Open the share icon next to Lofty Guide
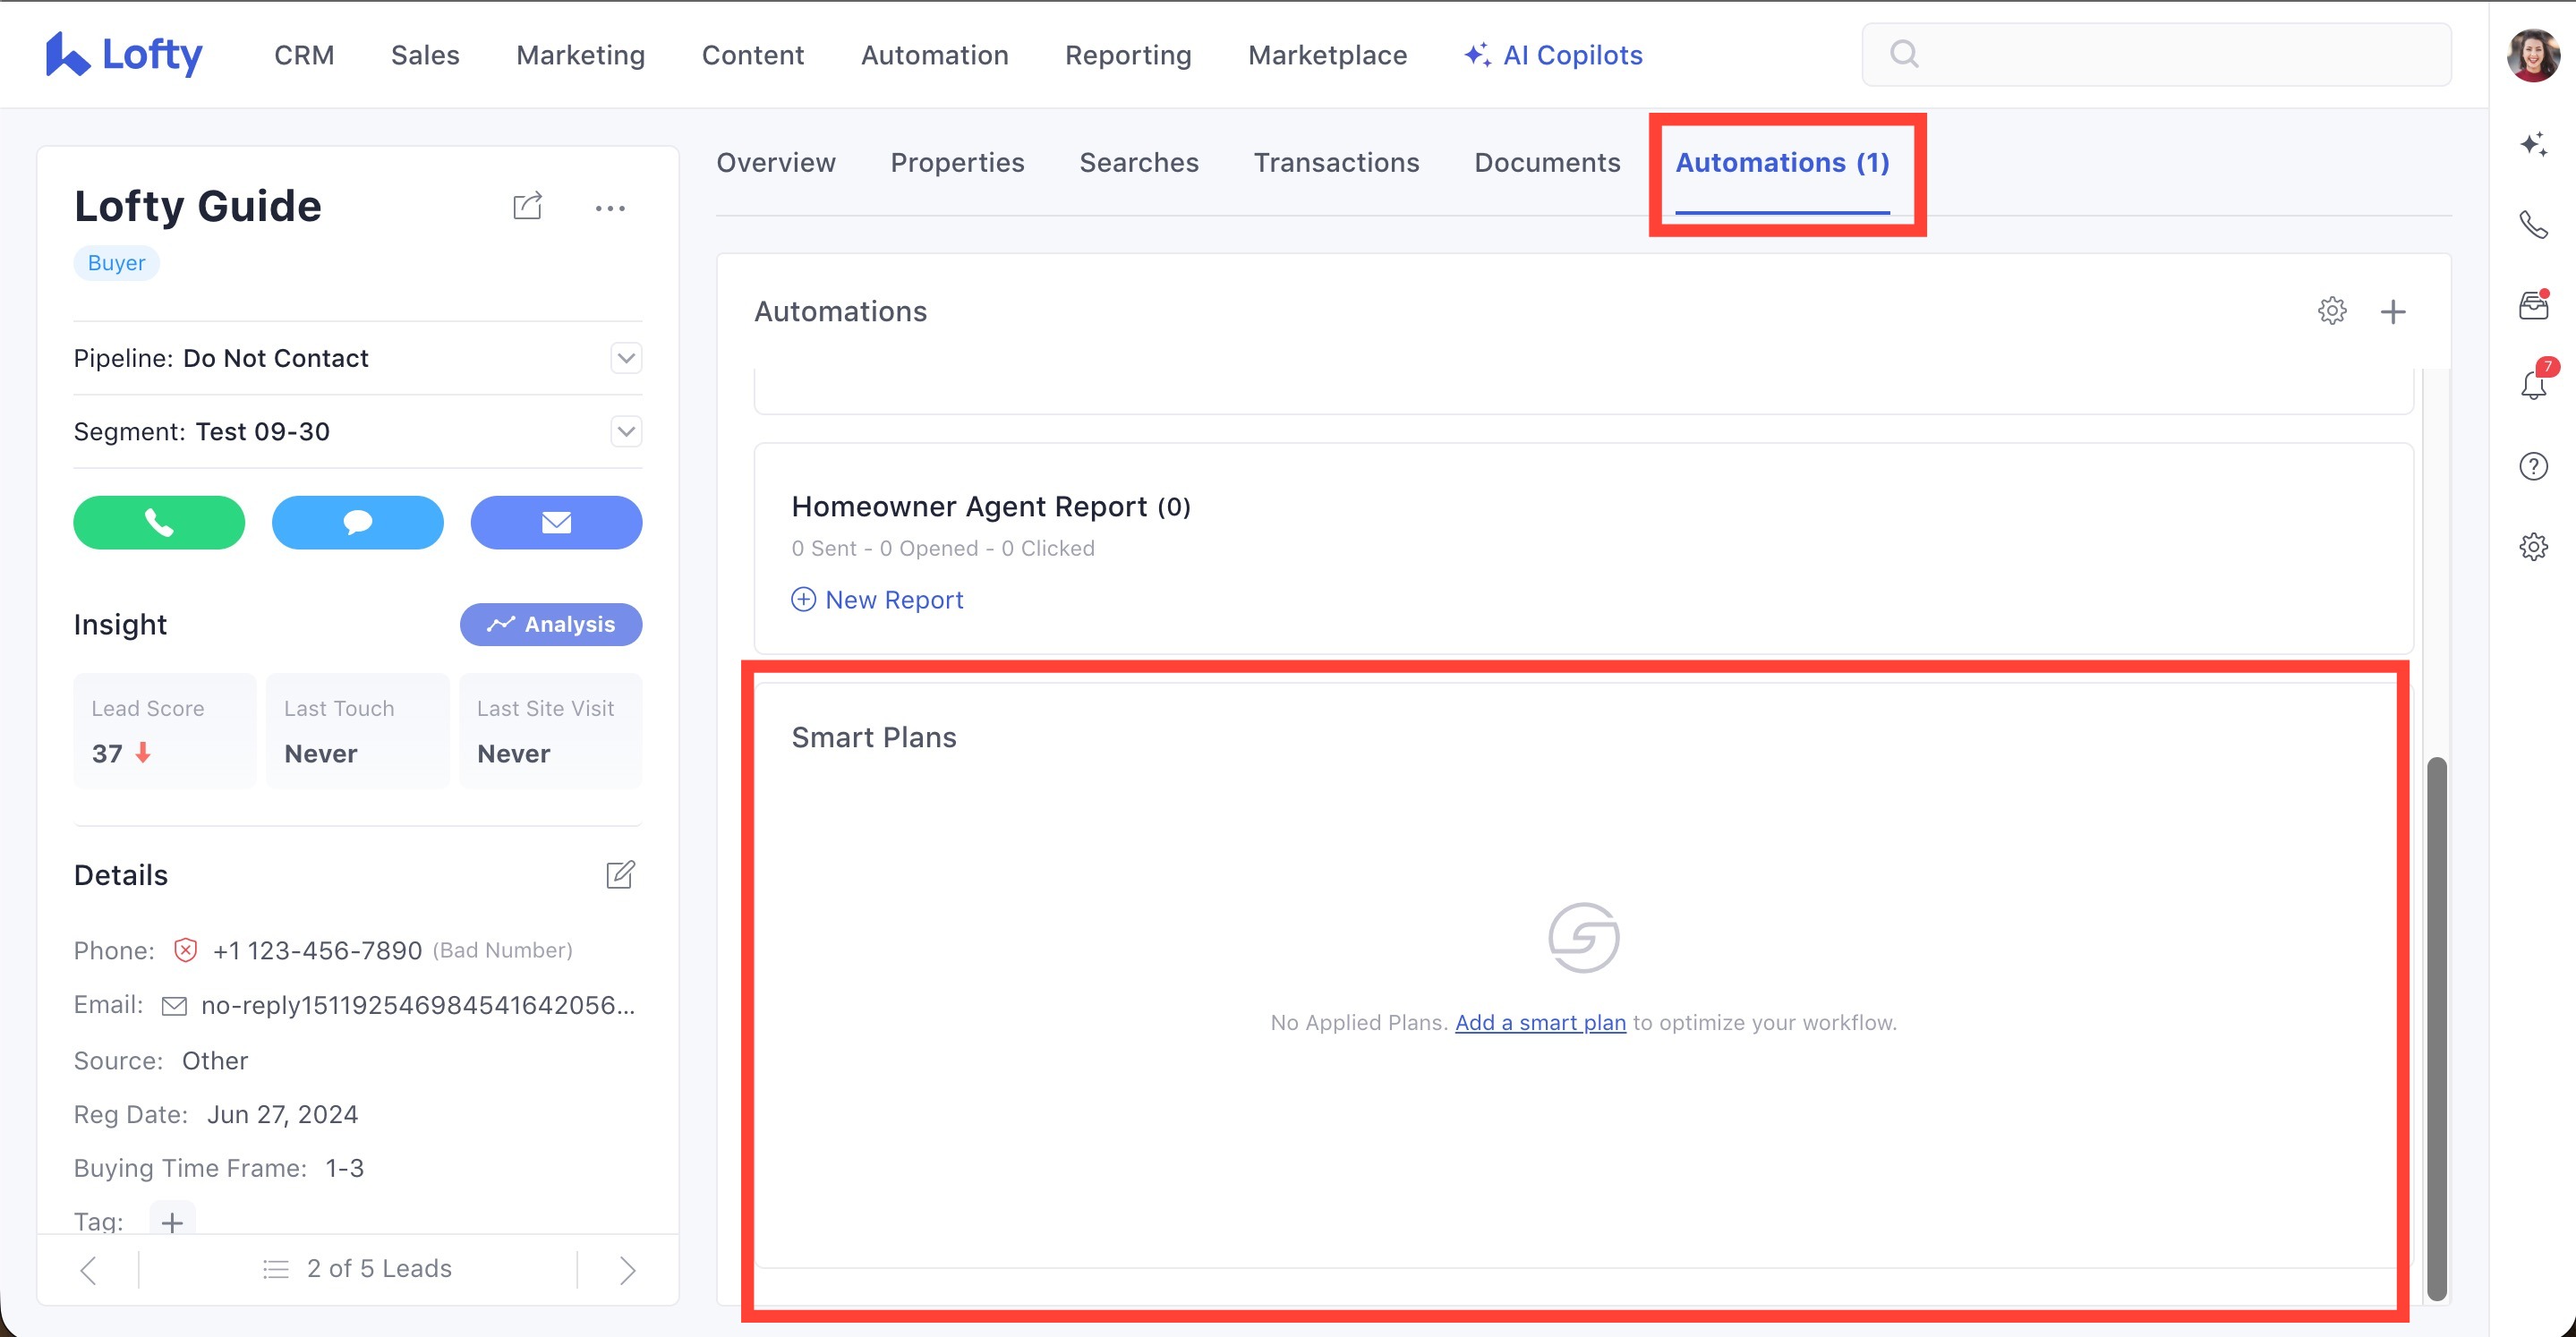Viewport: 2576px width, 1337px height. tap(527, 206)
